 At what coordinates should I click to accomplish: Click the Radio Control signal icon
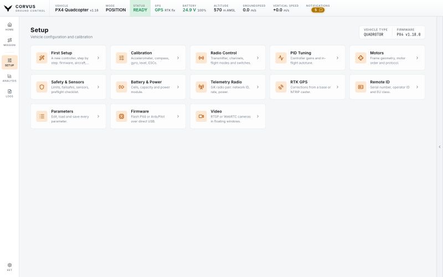click(201, 58)
